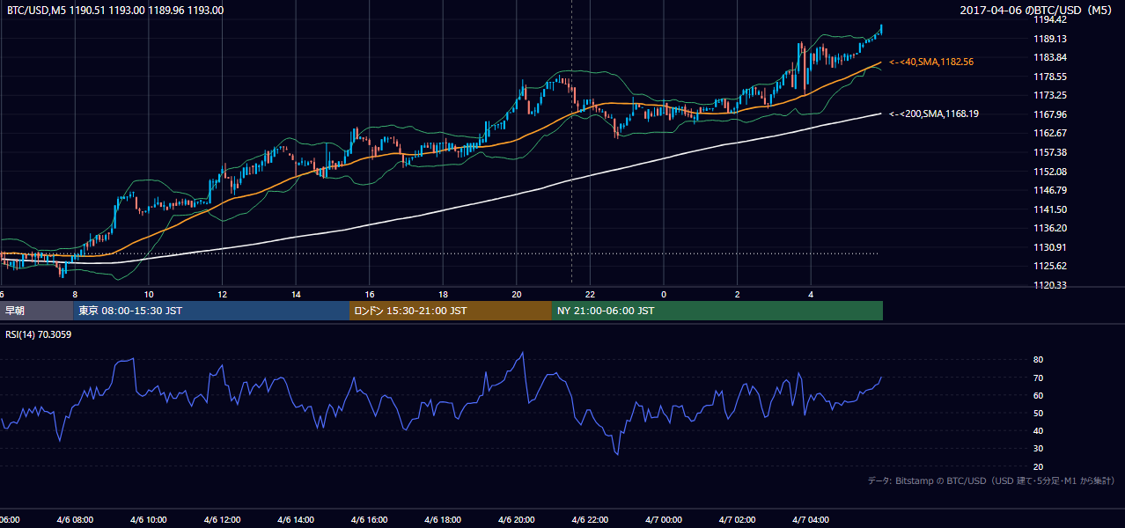1125x528 pixels.
Task: Click the ロンドン 15:30-21:00 JST session bar
Action: point(451,311)
